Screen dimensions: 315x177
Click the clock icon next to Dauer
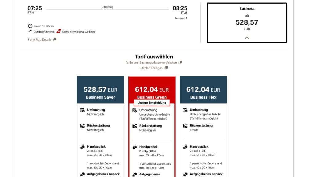(30, 26)
